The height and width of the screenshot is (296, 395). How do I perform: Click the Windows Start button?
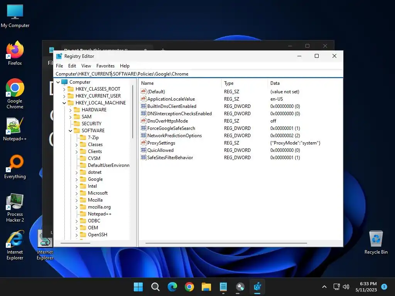138,287
